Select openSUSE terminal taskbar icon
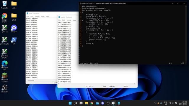This screenshot has height=106, width=189. point(113,103)
